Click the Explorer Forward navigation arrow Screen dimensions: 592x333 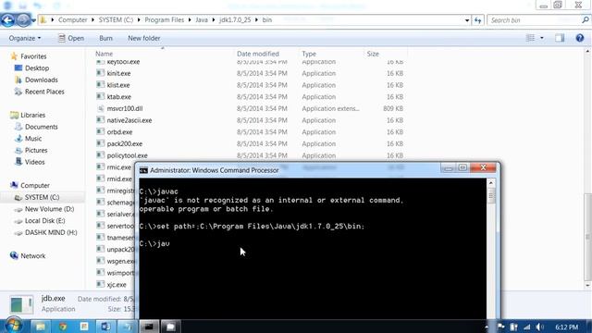click(22, 20)
